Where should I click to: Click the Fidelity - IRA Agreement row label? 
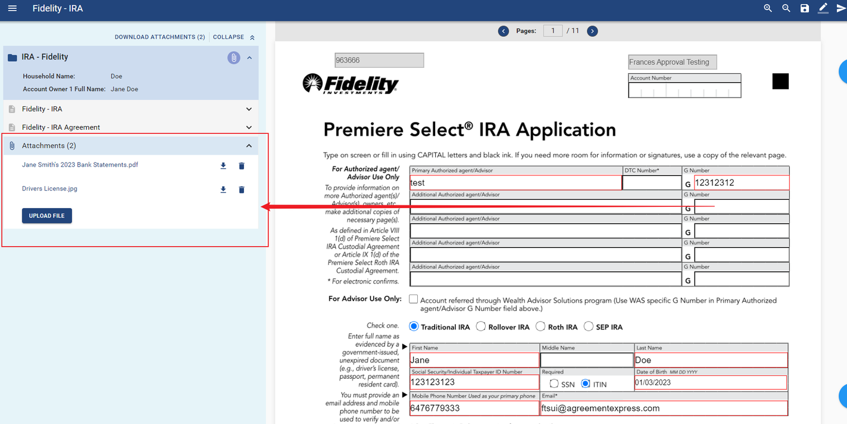point(61,127)
